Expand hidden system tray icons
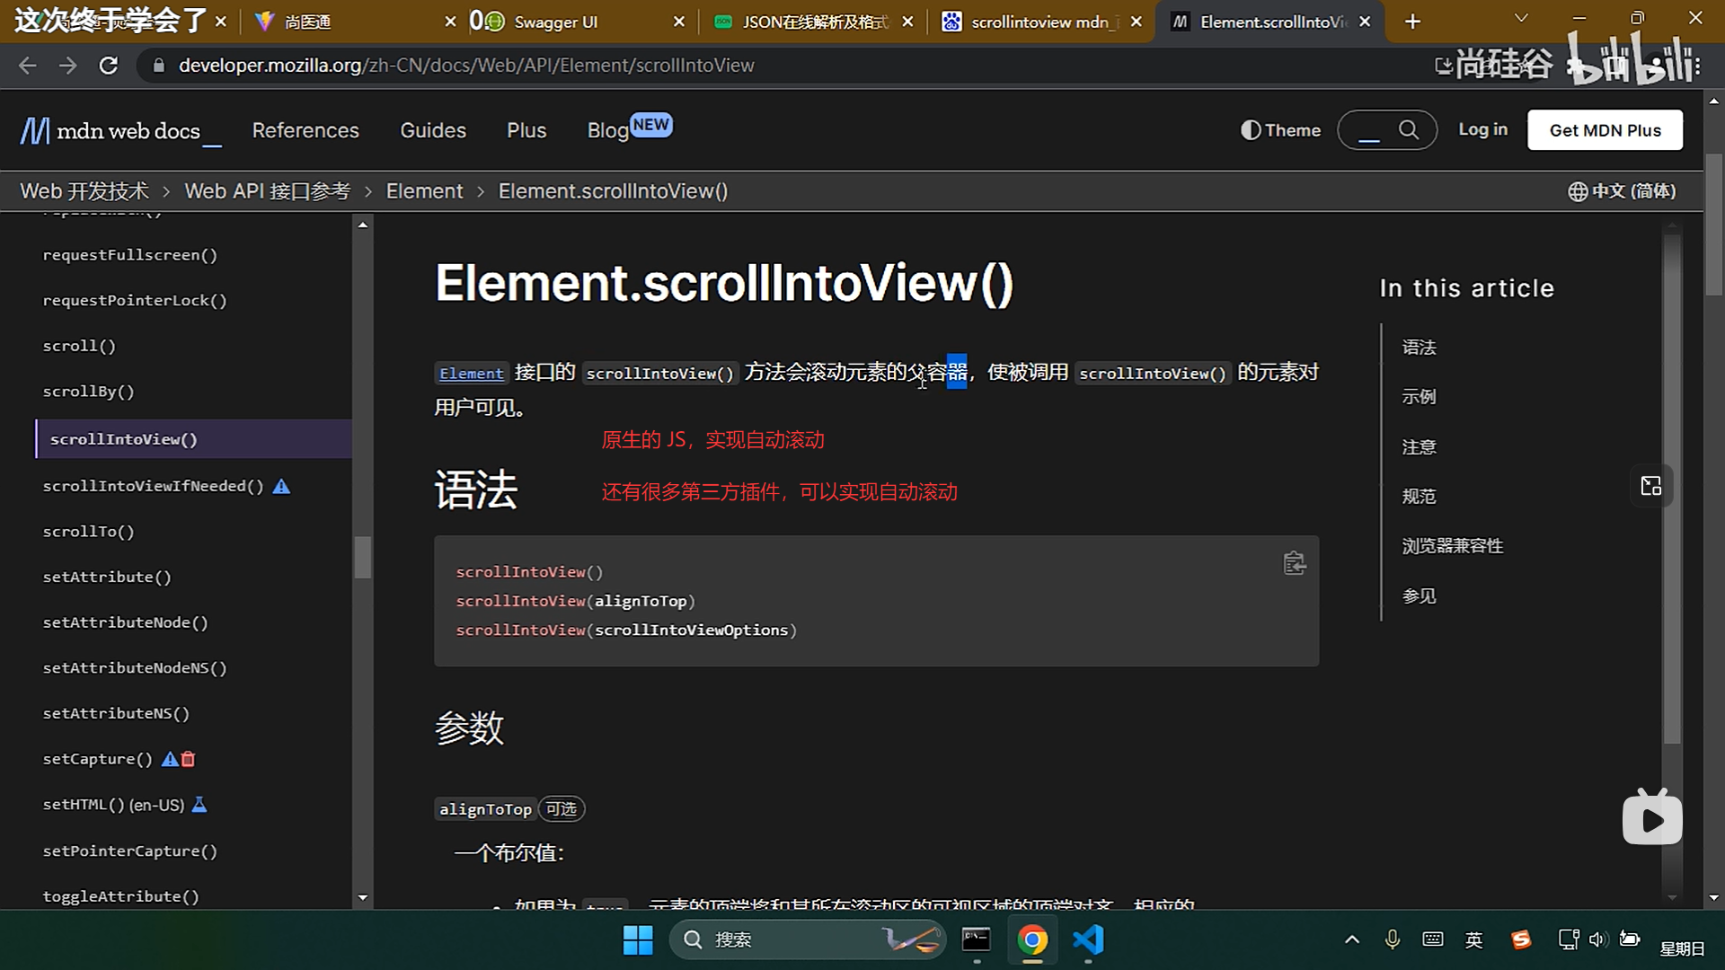The image size is (1725, 970). point(1351,939)
